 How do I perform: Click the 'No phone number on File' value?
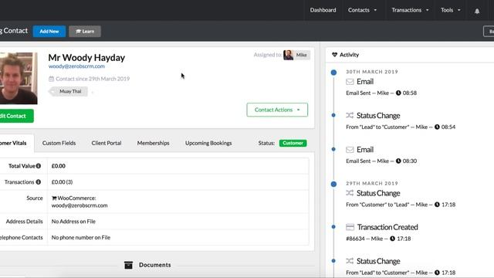[81, 237]
